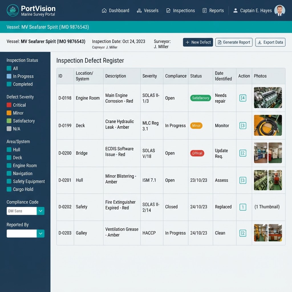Open first Galley photo for D-0203
Image resolution: width=292 pixels, height=292 pixels.
click(261, 233)
